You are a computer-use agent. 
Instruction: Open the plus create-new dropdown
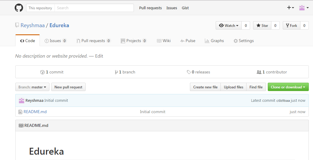point(291,8)
